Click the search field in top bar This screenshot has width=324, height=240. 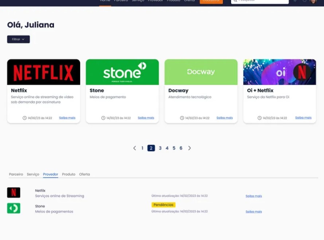pos(260,1)
